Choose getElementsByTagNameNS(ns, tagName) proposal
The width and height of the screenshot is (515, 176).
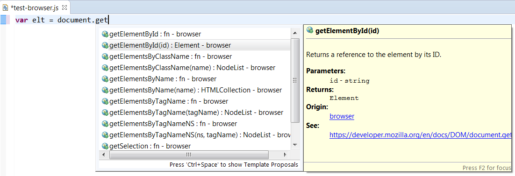pyautogui.click(x=195, y=134)
